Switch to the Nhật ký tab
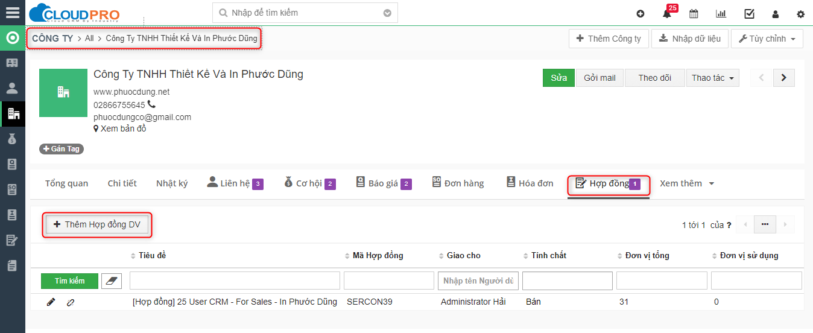 click(172, 183)
